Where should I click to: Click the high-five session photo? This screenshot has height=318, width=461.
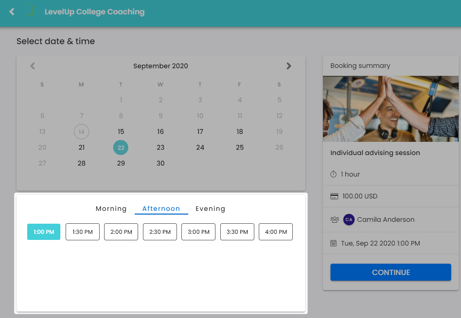390,109
